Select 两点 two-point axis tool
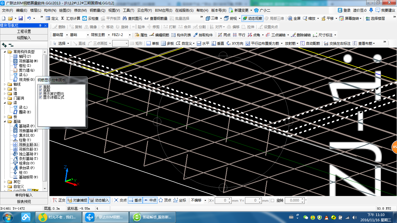The height and width of the screenshot is (223, 397). 224,35
